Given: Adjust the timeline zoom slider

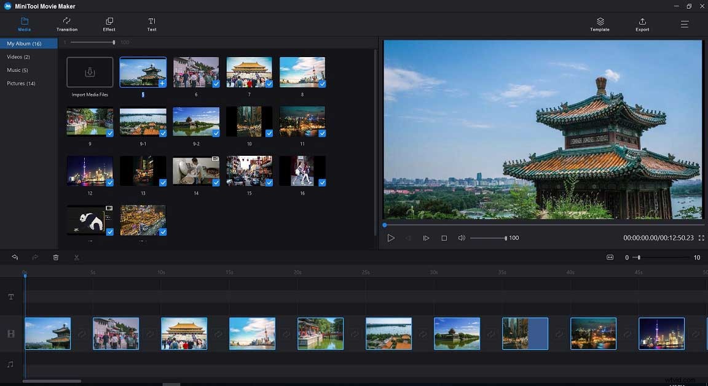Looking at the screenshot, I should [639, 258].
